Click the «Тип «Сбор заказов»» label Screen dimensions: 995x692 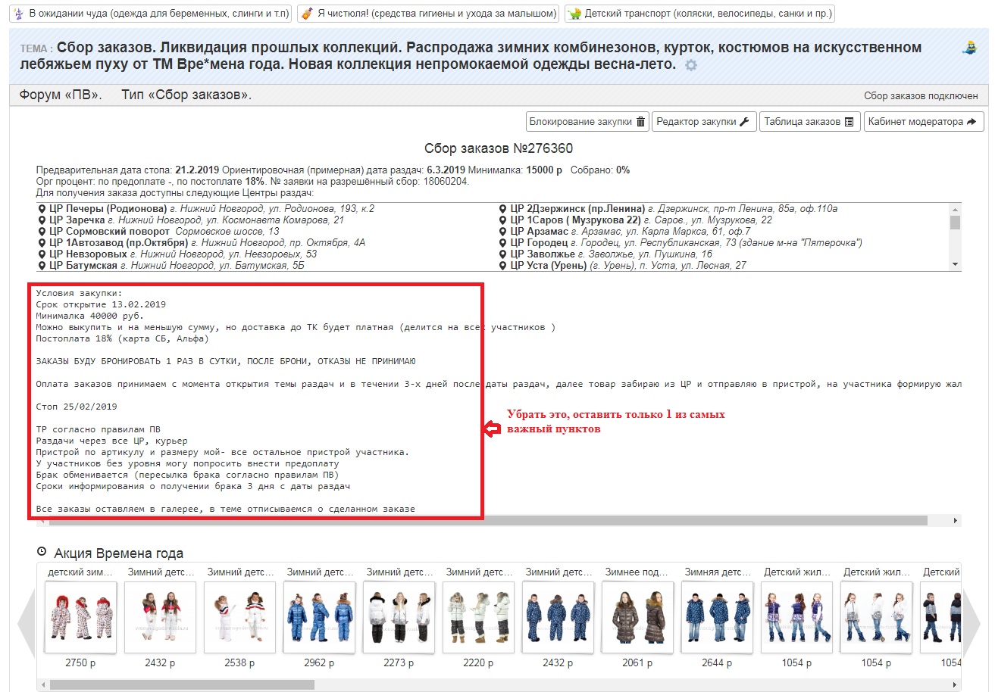(x=186, y=95)
